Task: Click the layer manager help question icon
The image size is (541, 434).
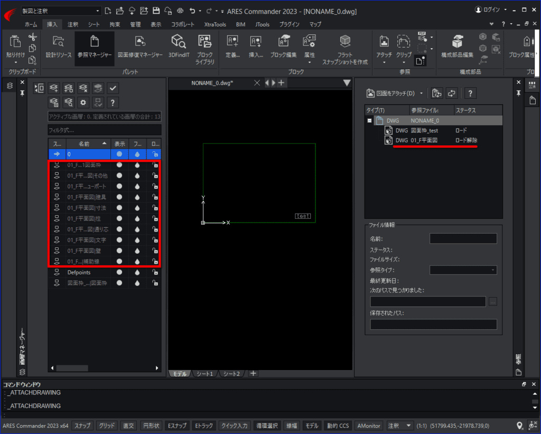Action: click(x=113, y=102)
